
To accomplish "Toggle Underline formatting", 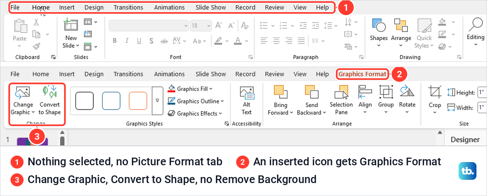I will click(x=139, y=41).
